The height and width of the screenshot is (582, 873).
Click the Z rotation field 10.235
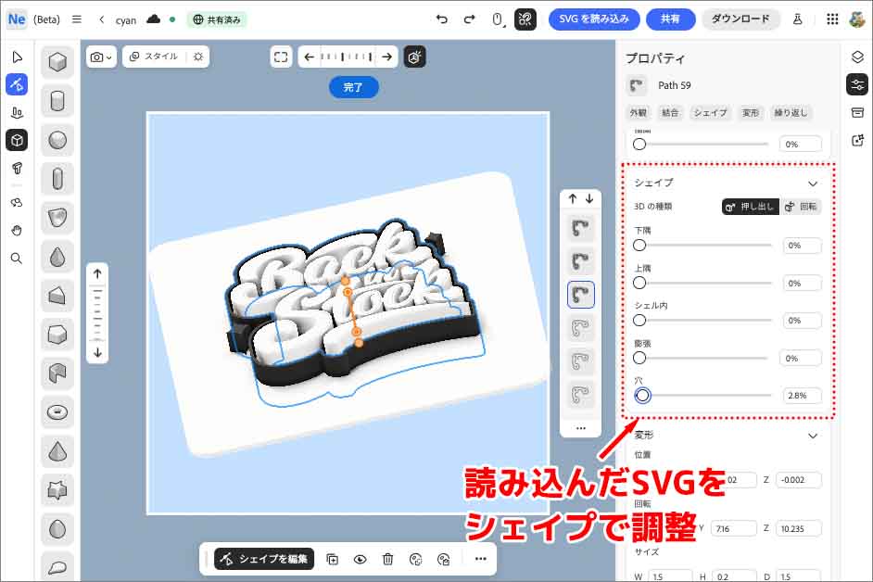[797, 528]
